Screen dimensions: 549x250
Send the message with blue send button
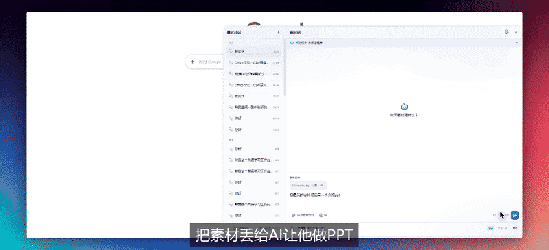tap(515, 215)
